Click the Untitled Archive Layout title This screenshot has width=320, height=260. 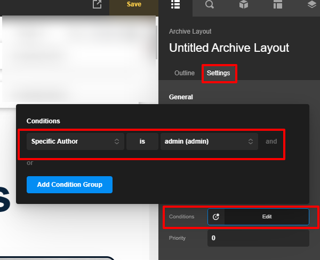tap(229, 48)
